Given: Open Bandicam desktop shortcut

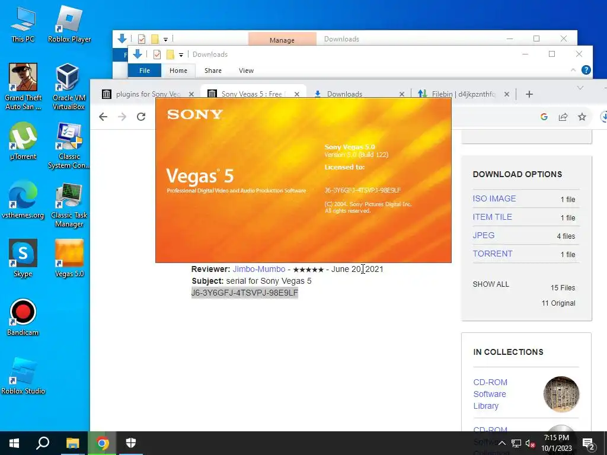Looking at the screenshot, I should (x=23, y=318).
